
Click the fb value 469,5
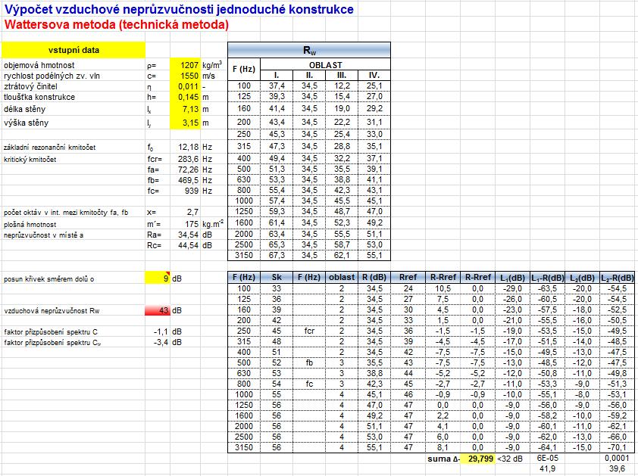[188, 180]
